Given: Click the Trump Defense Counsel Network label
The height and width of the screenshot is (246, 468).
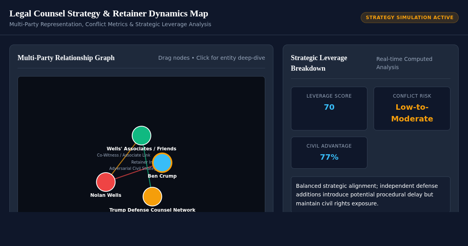Looking at the screenshot, I should tap(152, 210).
